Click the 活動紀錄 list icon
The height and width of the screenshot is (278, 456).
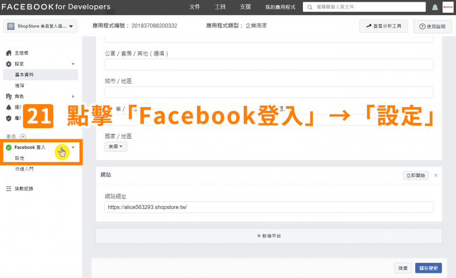pyautogui.click(x=9, y=188)
